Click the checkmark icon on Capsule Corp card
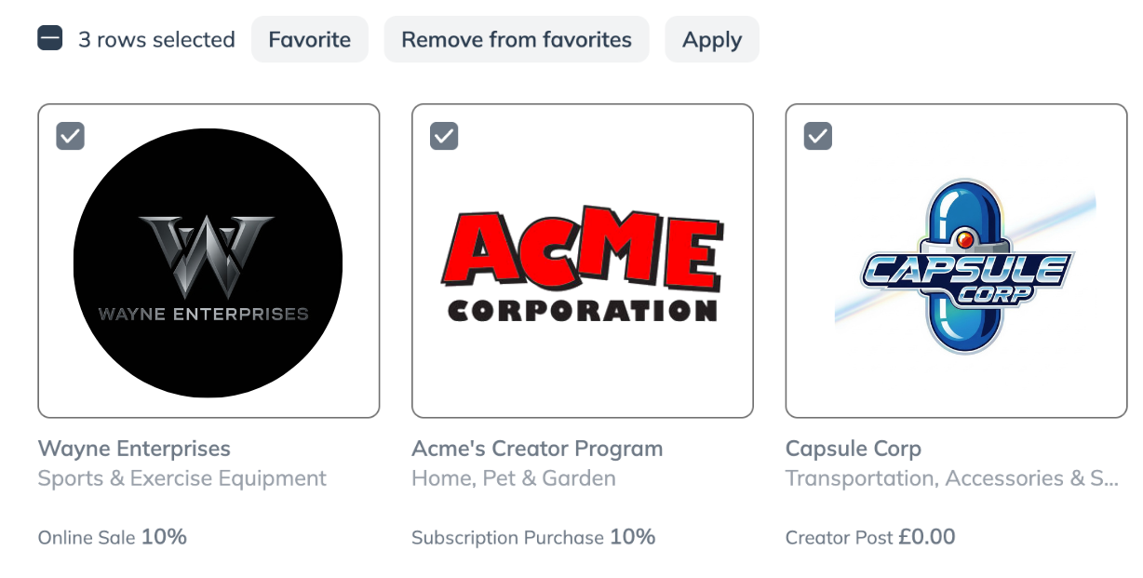 (817, 135)
